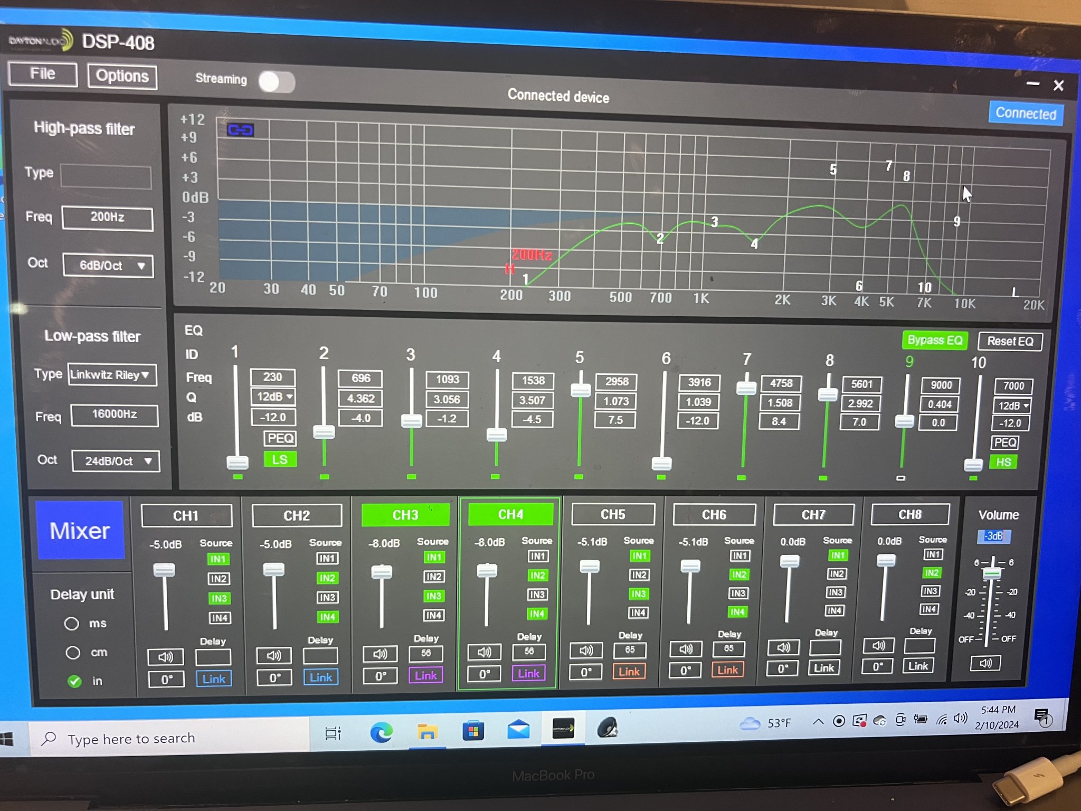Open the Mixer panel

point(80,530)
